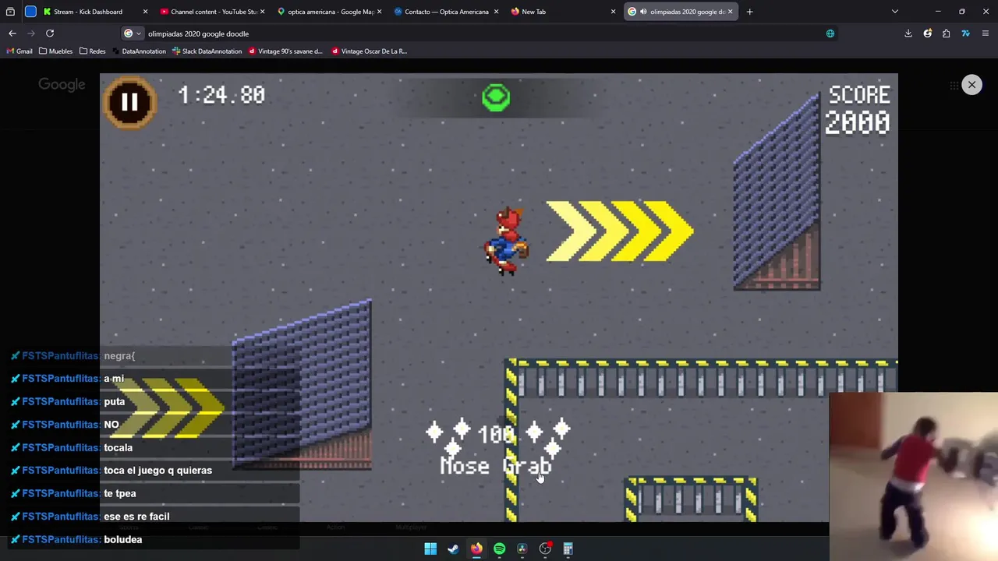Click the chat message 'ese es re facil'
Screen dimensions: 998x561
(136, 517)
